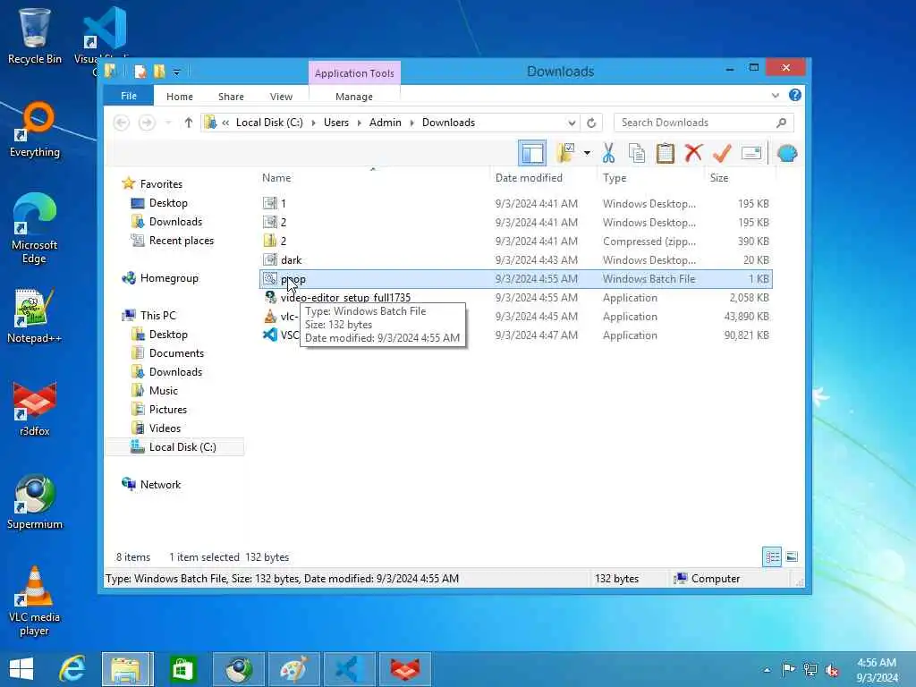
Task: Launch Internet Explorer from taskbar
Action: [72, 669]
